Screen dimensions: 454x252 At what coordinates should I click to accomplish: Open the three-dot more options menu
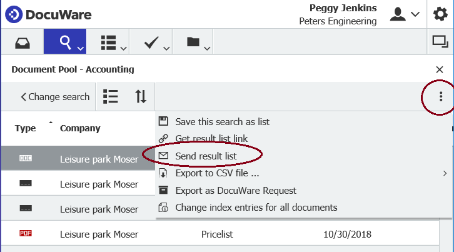click(441, 96)
